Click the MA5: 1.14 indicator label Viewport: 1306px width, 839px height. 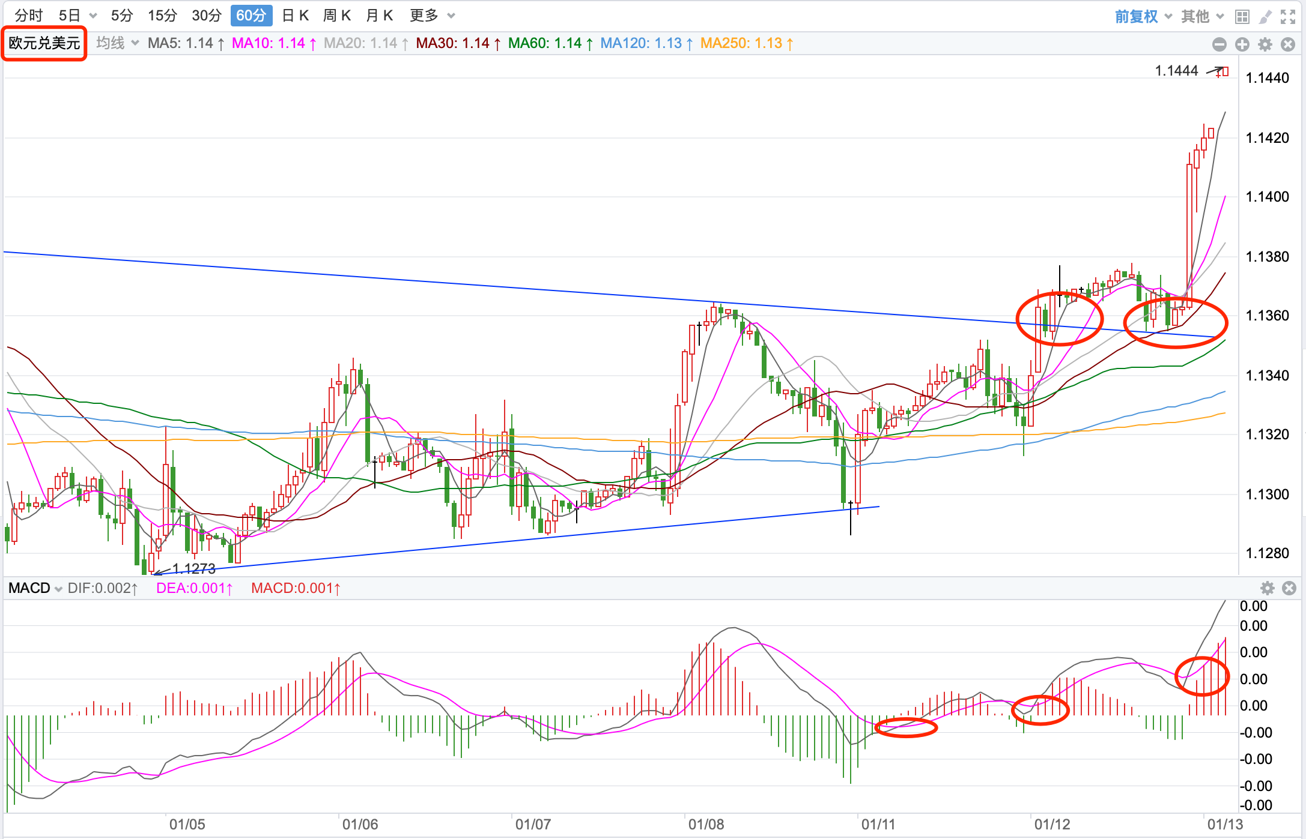186,43
